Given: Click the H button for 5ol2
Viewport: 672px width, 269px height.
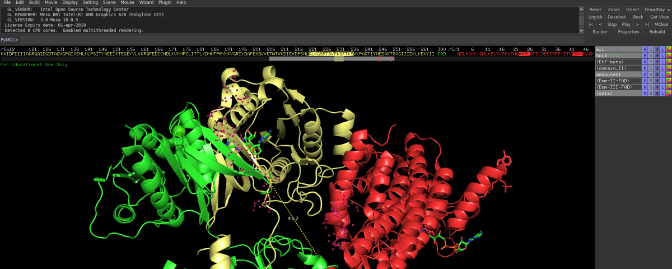Looking at the screenshot, I should pyautogui.click(x=657, y=55).
